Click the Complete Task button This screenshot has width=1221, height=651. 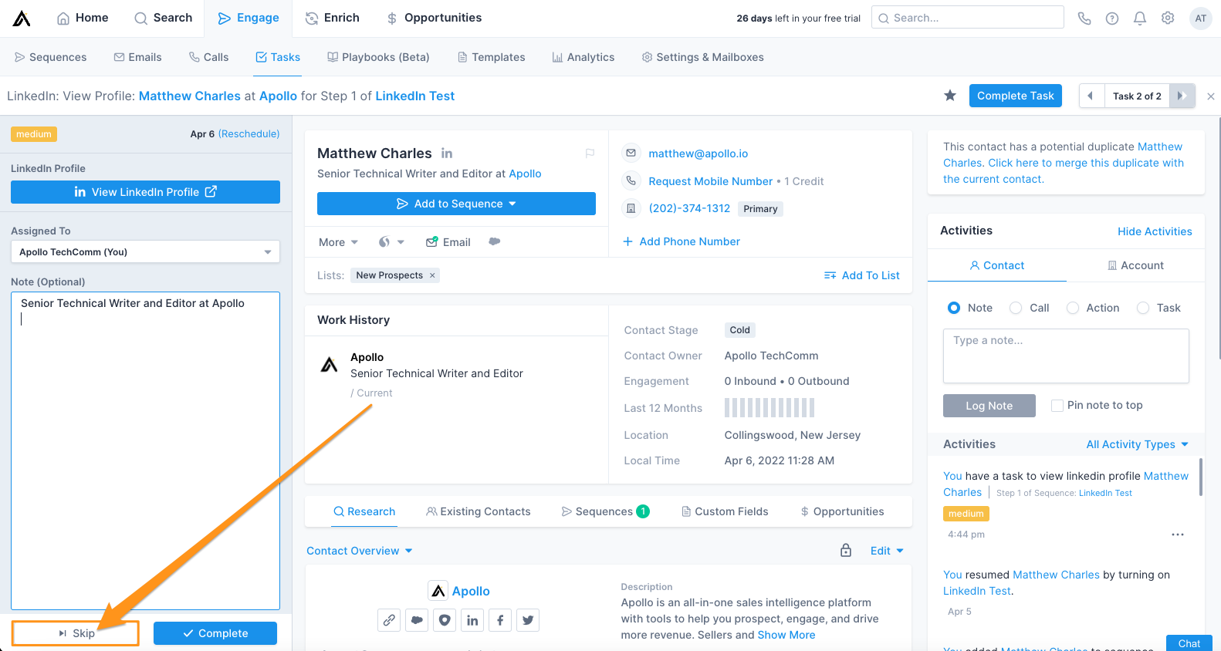pos(1016,96)
